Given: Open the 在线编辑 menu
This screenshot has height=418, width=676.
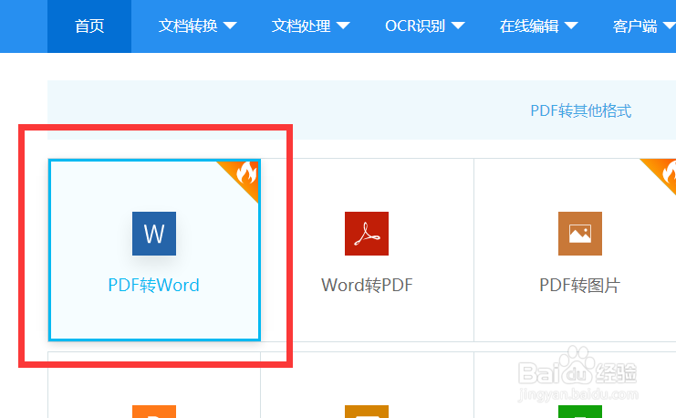Looking at the screenshot, I should [538, 26].
